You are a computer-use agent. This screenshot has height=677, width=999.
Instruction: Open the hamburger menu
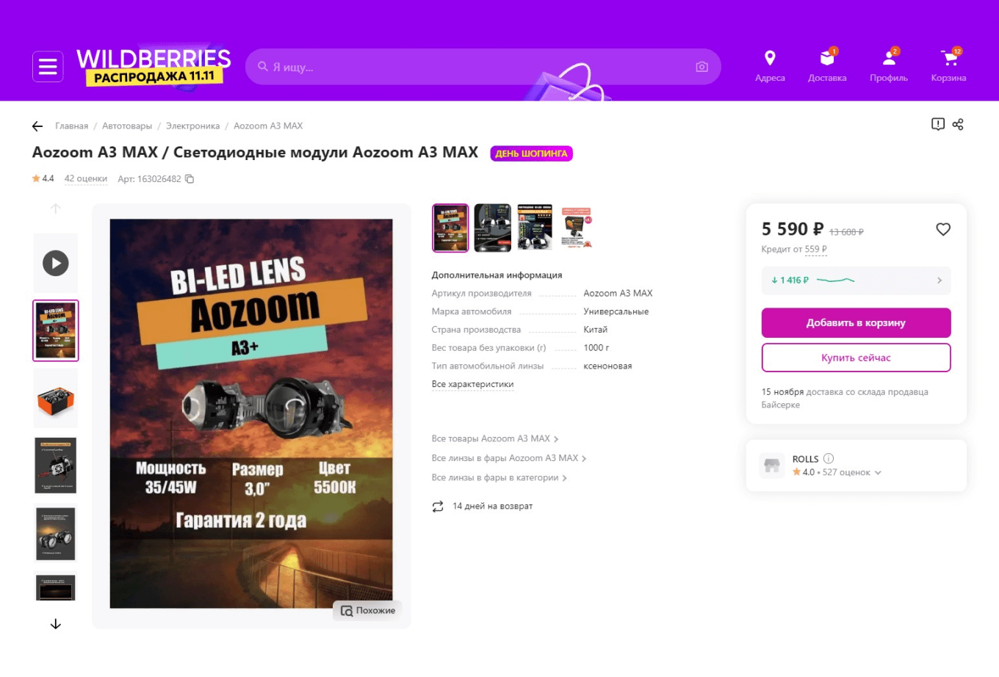pos(48,67)
